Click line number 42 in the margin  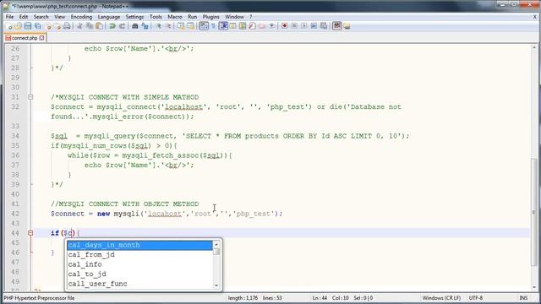click(15, 214)
